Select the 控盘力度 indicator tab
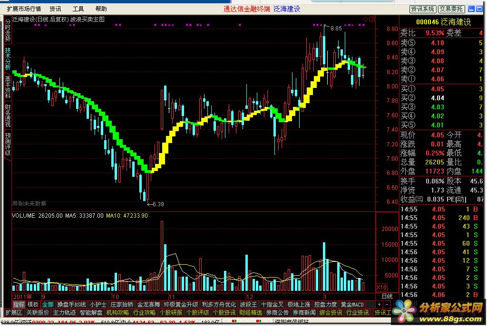 tap(325, 305)
